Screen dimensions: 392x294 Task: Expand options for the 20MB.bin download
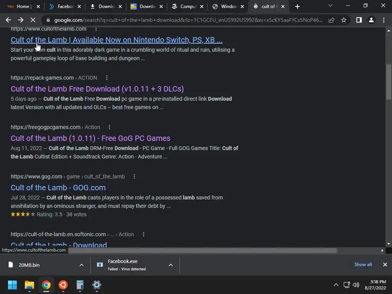(82, 265)
